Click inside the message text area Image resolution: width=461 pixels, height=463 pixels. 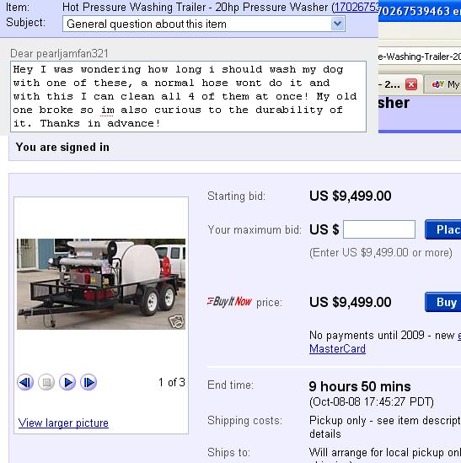(188, 96)
